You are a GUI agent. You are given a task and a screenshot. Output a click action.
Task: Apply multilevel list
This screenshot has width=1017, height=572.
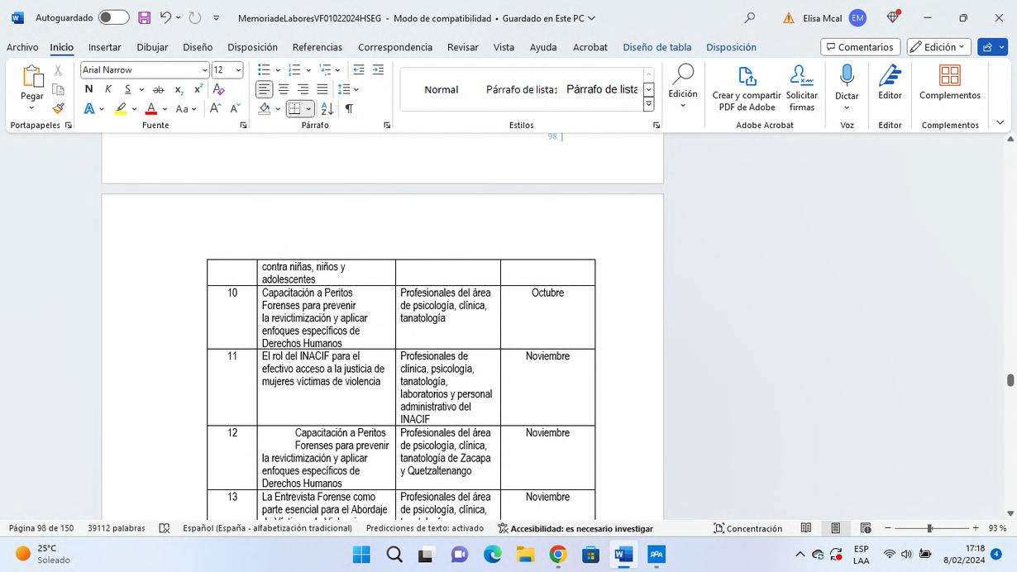pyautogui.click(x=326, y=70)
